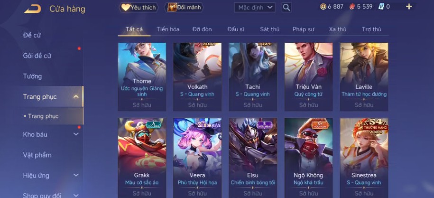434x198 pixels.
Task: Expand the Kho báu sidebar section
Action: pos(76,134)
